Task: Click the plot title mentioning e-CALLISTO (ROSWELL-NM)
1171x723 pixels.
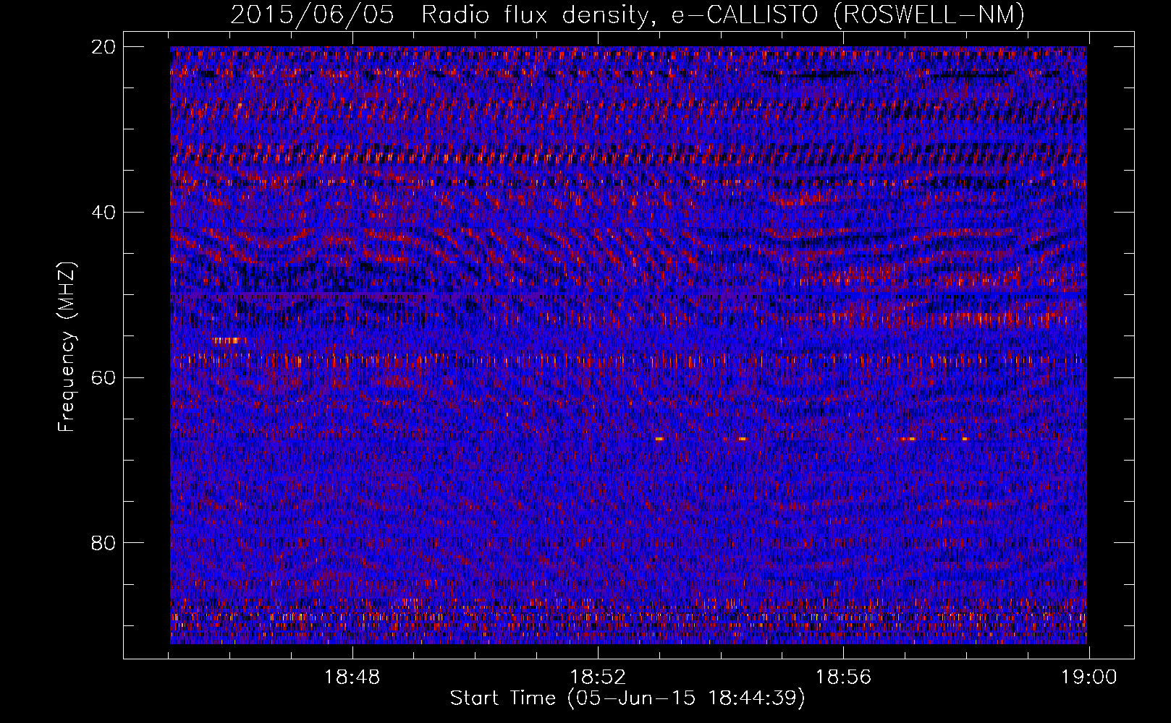Action: coord(627,14)
